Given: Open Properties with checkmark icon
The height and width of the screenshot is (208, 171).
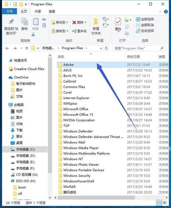Looking at the screenshot, I should click(118, 21).
